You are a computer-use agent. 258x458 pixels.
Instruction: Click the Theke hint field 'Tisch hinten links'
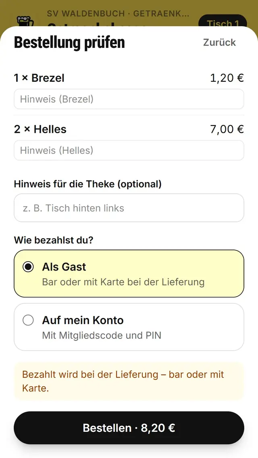(129, 208)
